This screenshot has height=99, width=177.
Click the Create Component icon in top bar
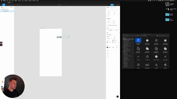click(59, 5)
